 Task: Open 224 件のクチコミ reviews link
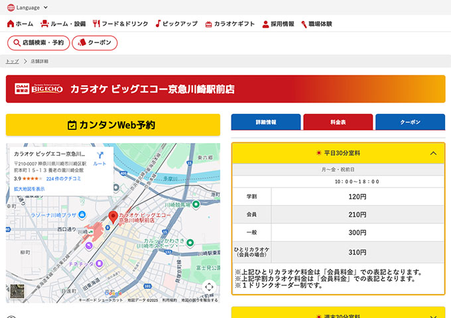pos(64,179)
